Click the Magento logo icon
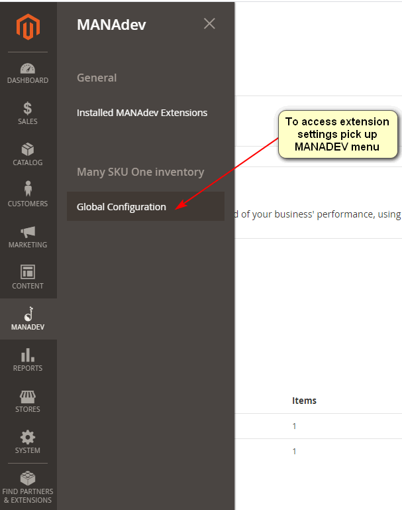402x510 pixels. pyautogui.click(x=28, y=27)
